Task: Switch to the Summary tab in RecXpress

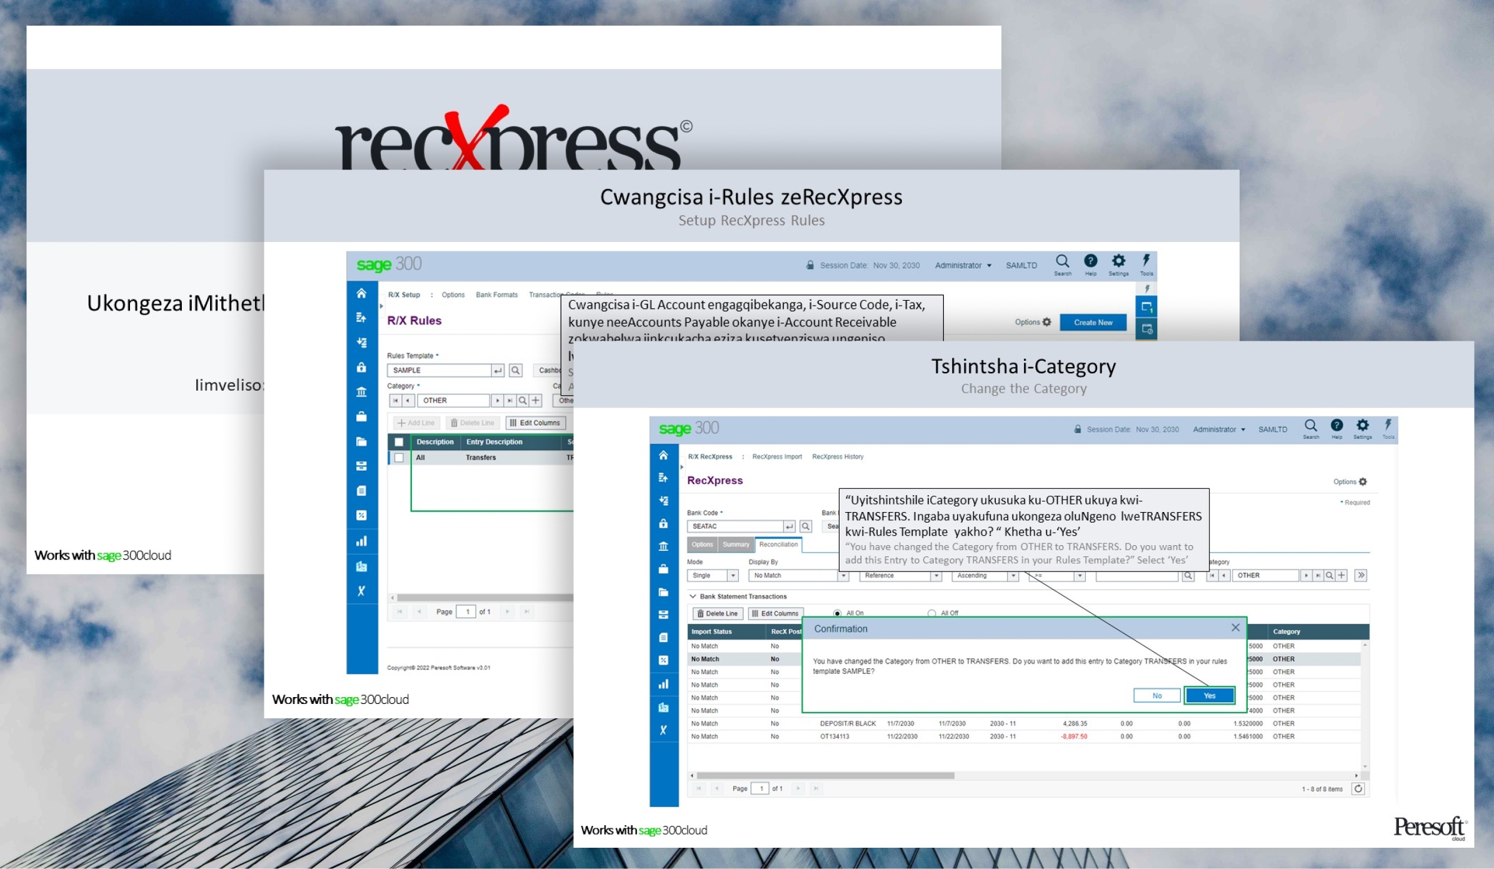Action: tap(736, 545)
